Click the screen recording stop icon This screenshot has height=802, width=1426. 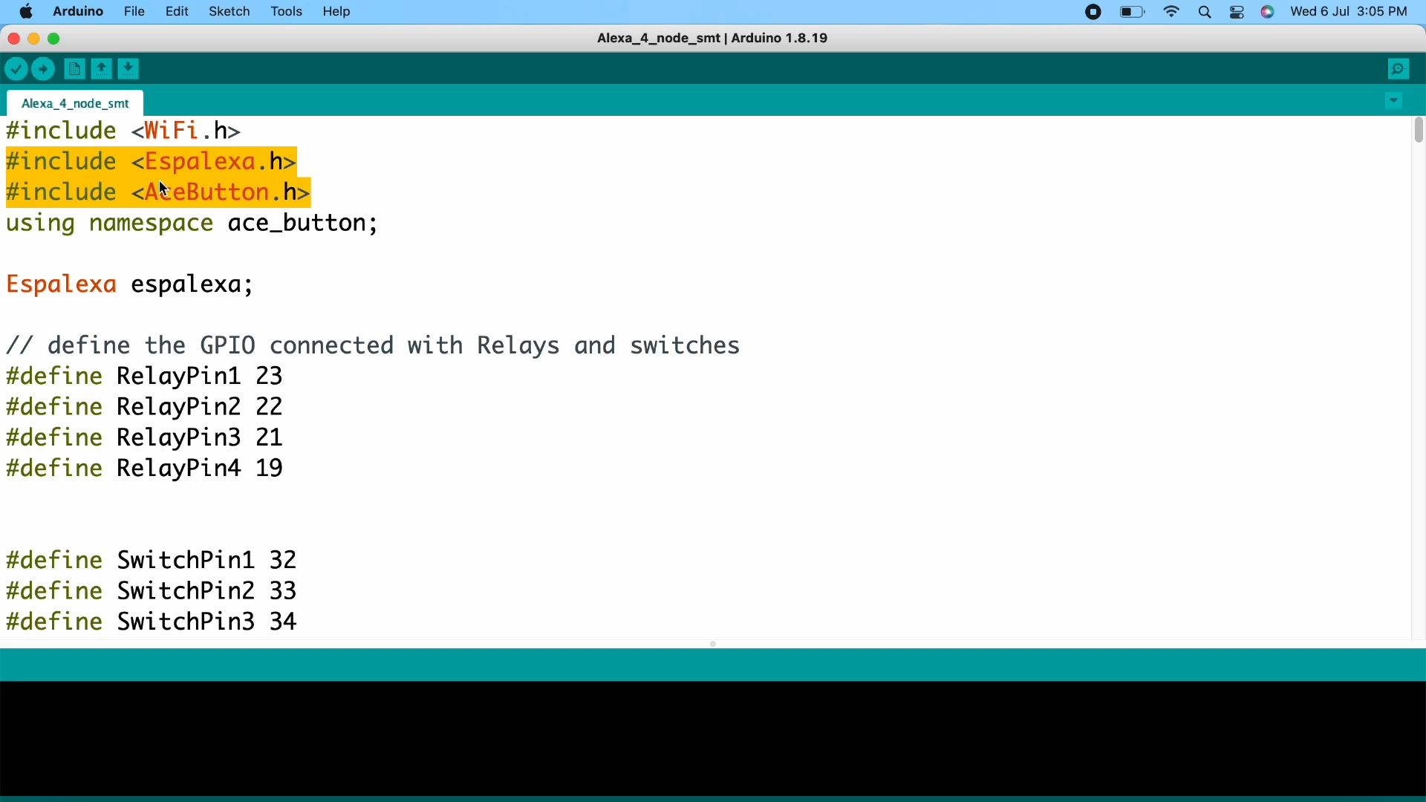pyautogui.click(x=1093, y=12)
